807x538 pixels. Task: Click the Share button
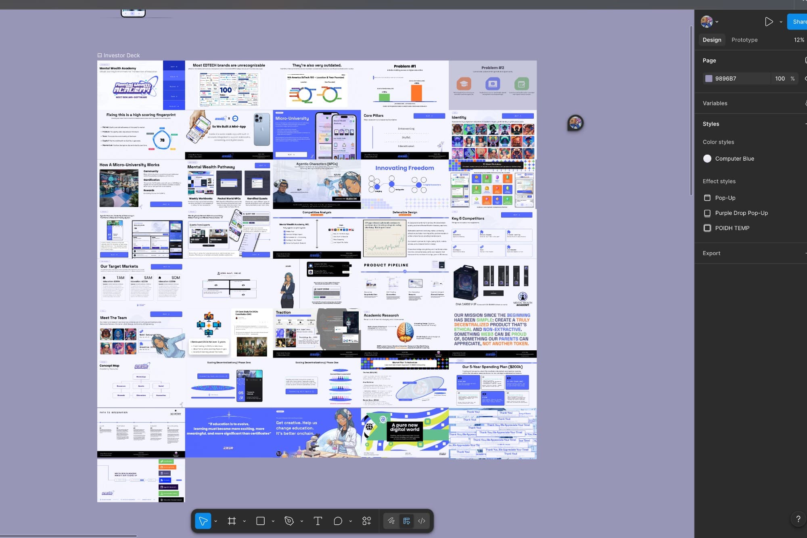[x=799, y=21]
